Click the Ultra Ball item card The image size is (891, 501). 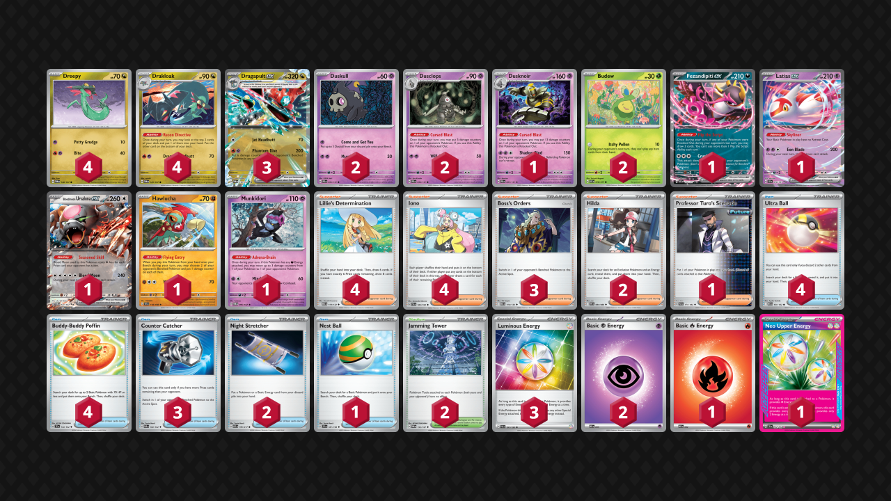(802, 250)
